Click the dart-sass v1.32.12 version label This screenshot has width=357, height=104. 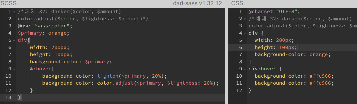[197, 4]
